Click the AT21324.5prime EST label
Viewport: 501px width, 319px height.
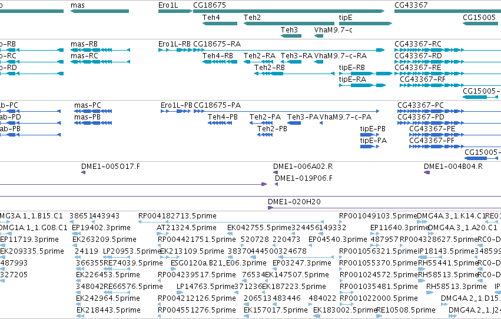(187, 228)
